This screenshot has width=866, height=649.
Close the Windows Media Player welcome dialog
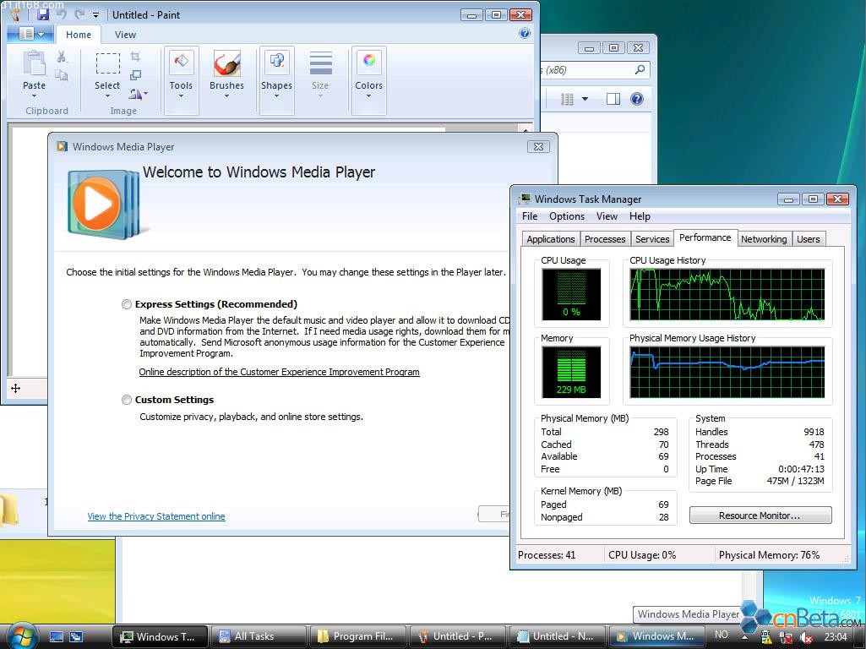point(538,146)
